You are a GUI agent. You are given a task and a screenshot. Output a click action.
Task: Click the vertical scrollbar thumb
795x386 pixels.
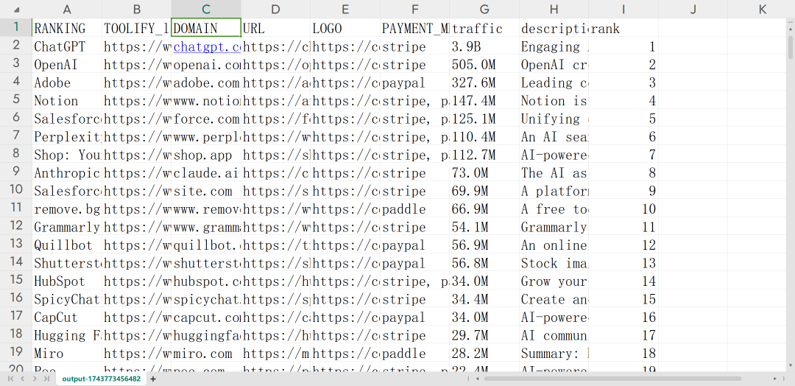click(791, 46)
